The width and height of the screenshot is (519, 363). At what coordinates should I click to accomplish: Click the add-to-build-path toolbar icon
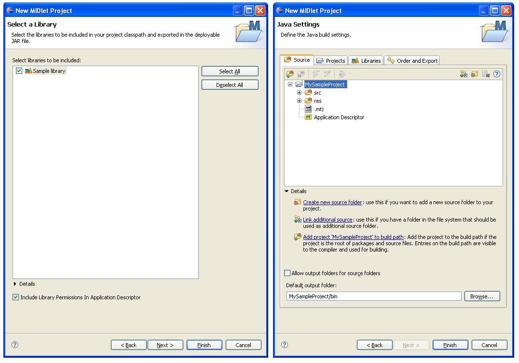[290, 74]
